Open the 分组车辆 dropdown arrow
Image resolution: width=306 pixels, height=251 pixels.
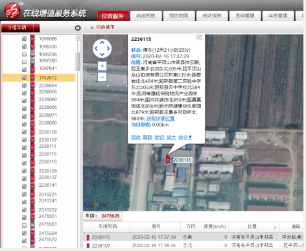click(x=37, y=28)
